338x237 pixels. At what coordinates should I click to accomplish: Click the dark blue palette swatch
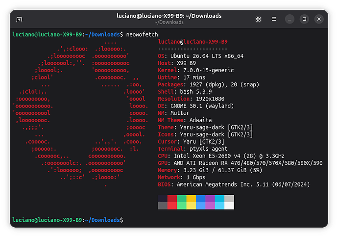(x=200, y=199)
